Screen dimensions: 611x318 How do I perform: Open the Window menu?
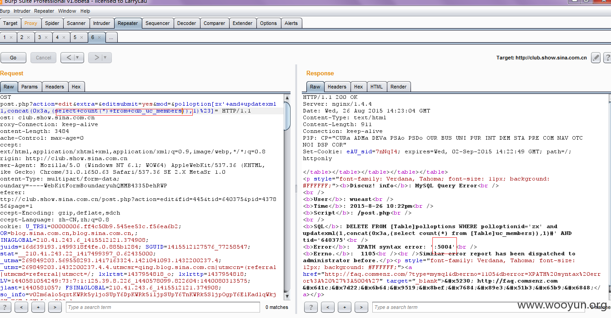point(67,11)
